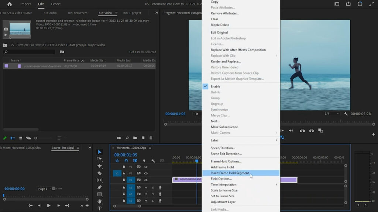Switch Project panel to list view

click(13, 138)
